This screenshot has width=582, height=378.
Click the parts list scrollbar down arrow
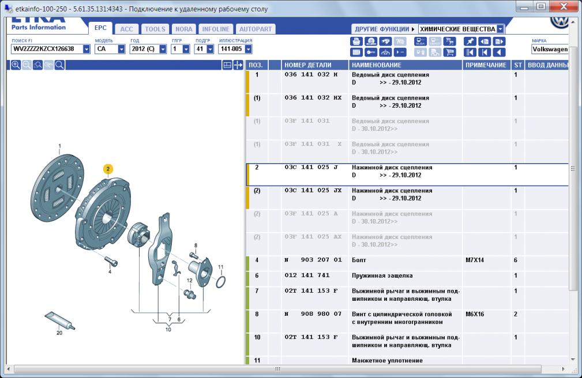click(573, 360)
